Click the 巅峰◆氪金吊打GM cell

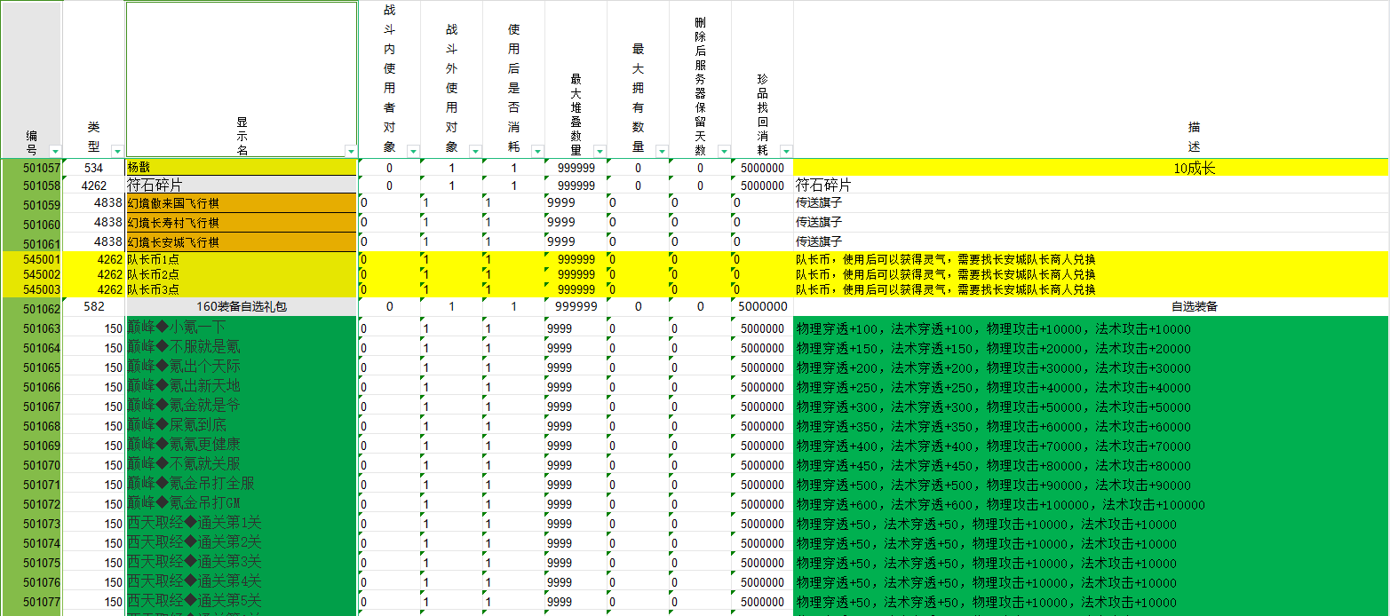241,504
